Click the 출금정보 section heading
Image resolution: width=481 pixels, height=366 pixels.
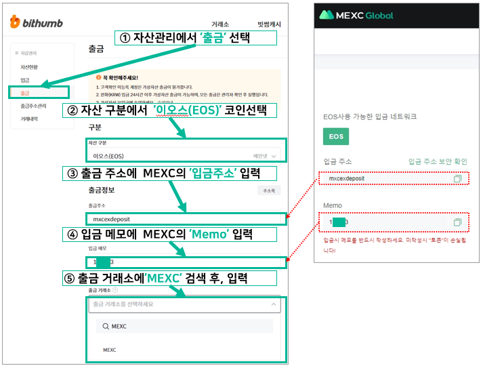(102, 190)
